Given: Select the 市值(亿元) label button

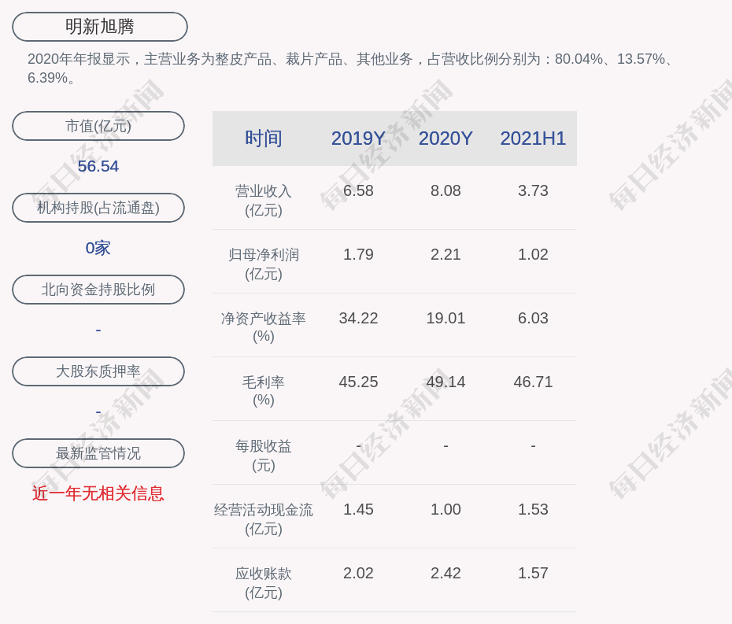Looking at the screenshot, I should [x=98, y=126].
